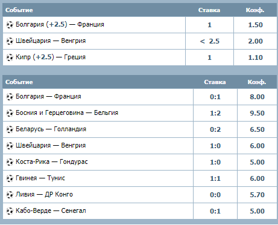Open the Болгария (+2.5) — Франция event
Viewport: 278px width, 225px height.
tap(60, 24)
